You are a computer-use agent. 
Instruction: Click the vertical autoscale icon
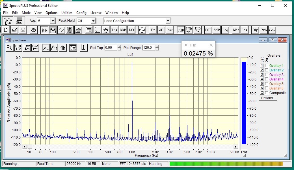[x=83, y=48]
